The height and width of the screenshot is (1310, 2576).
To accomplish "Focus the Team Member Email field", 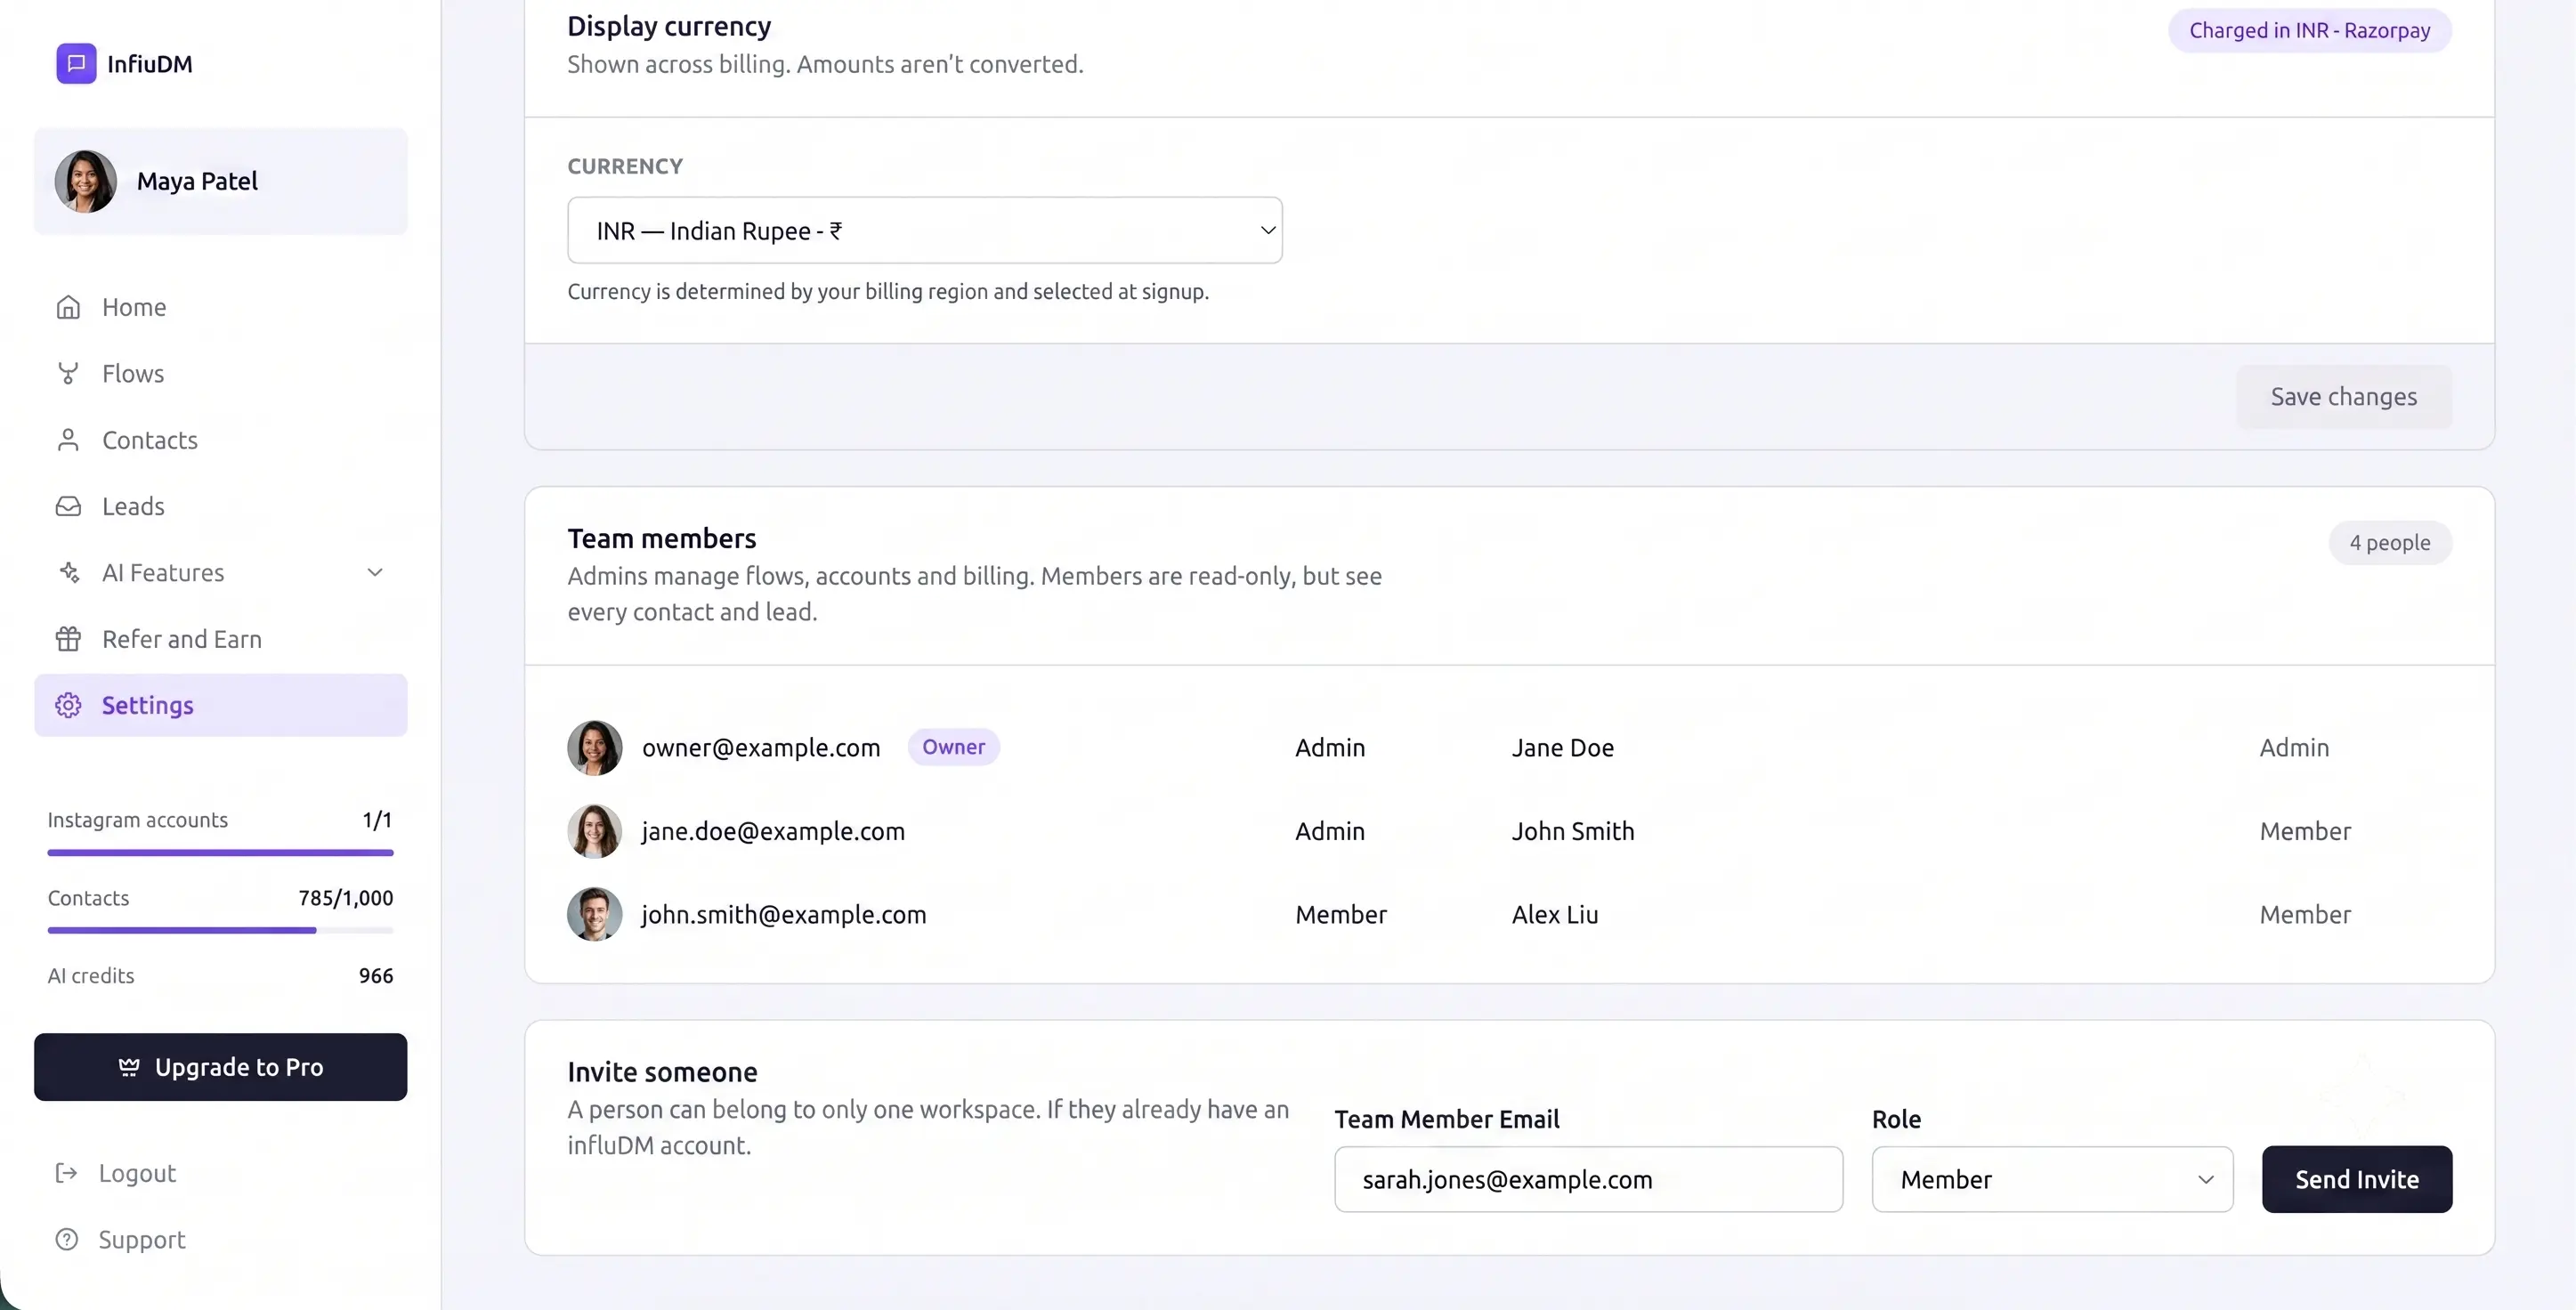I will pos(1588,1179).
